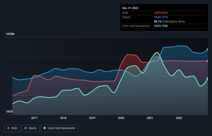Click the 82.1% Debt/Equity Ratio text
Viewport: 212px width, 136px height.
(169, 21)
